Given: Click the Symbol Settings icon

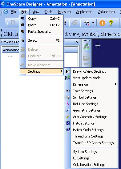Looking at the screenshot, I should (68, 97).
